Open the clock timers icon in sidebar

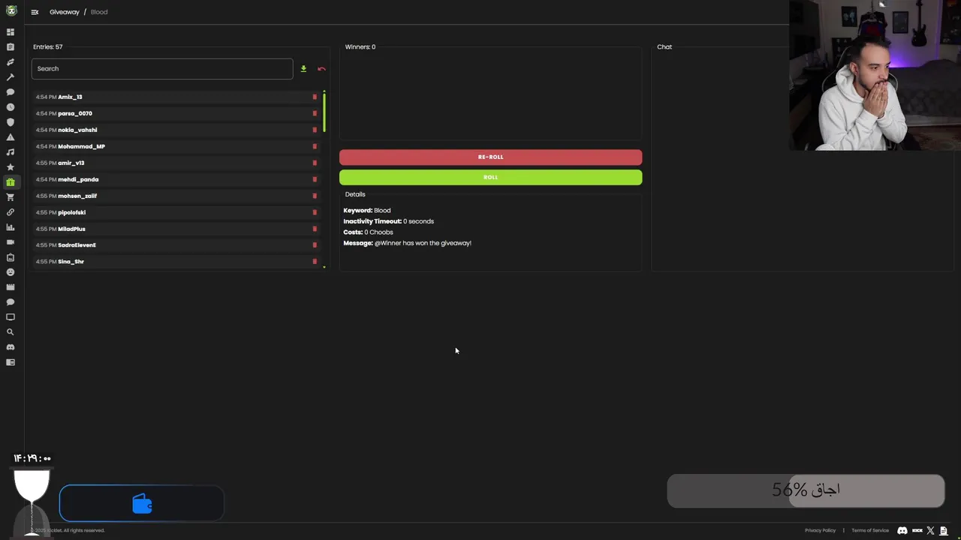click(11, 107)
